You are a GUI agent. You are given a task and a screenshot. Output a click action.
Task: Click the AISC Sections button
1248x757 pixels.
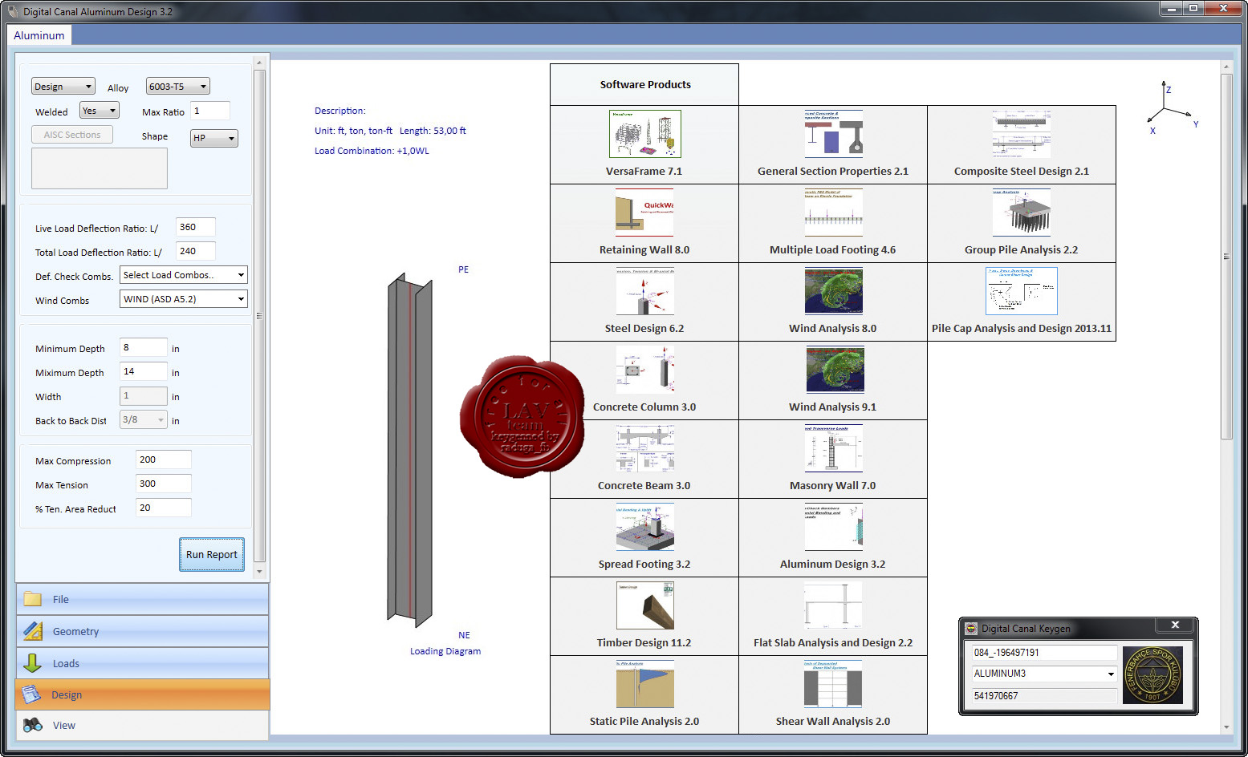click(72, 135)
